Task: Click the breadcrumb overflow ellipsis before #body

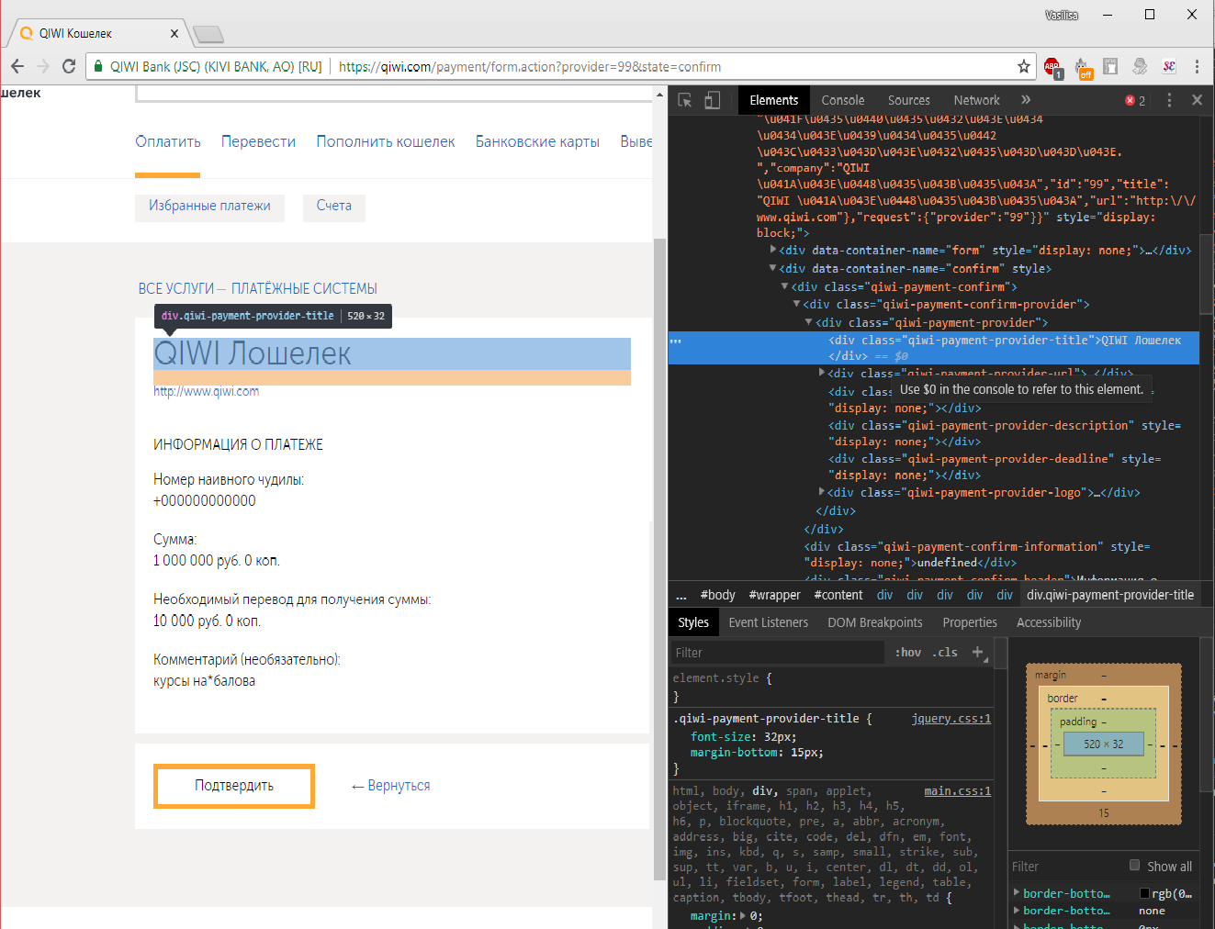Action: click(x=681, y=595)
